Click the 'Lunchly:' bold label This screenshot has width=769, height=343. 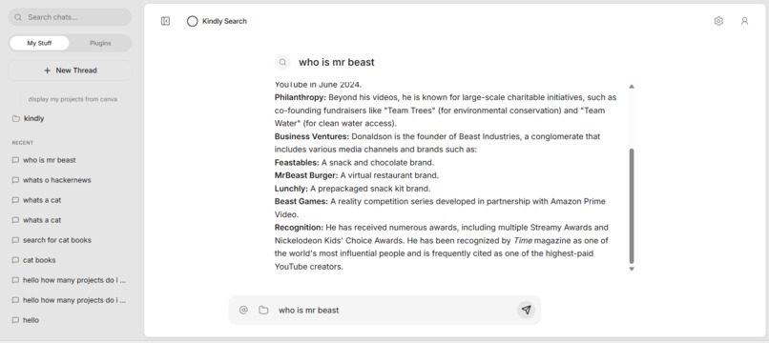pyautogui.click(x=291, y=189)
